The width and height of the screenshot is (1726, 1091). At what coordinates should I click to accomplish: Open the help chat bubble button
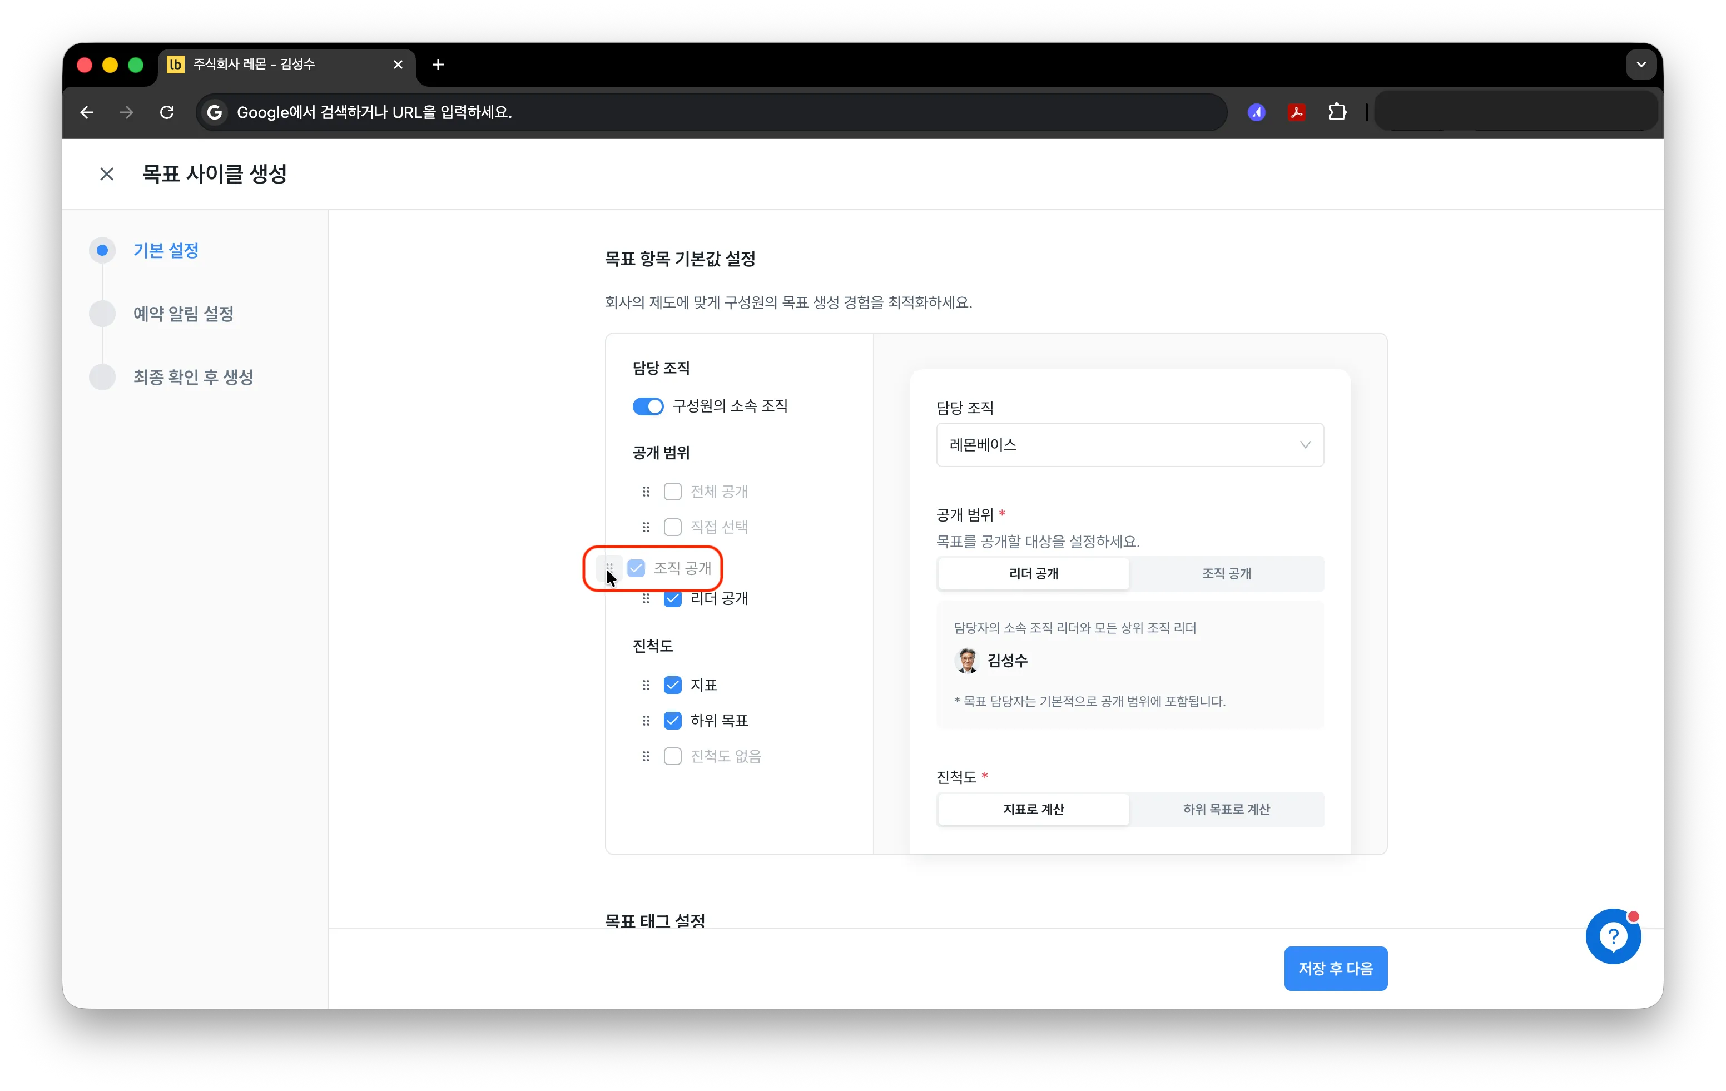point(1613,936)
